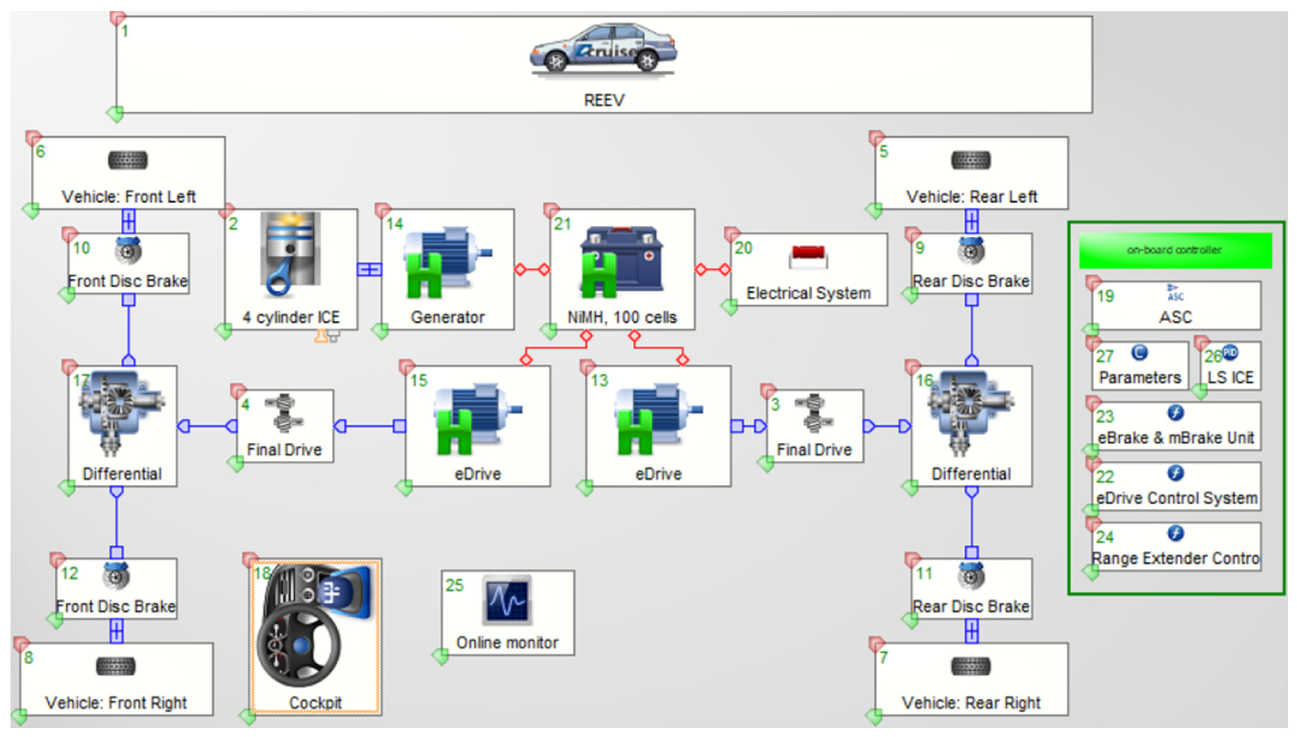This screenshot has width=1297, height=737.
Task: Select the LS ICE PID block
Action: coord(1230,366)
